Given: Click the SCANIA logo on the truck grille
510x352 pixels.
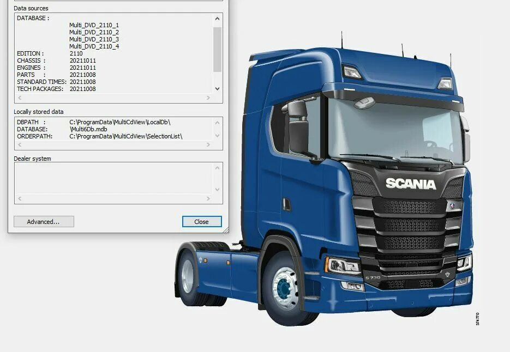Looking at the screenshot, I should pos(412,185).
